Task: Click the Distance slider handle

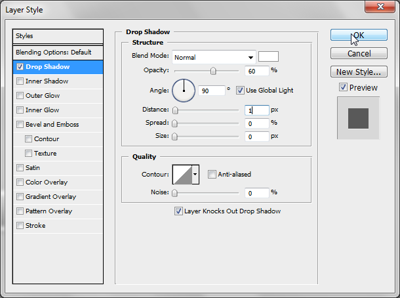Action: pyautogui.click(x=175, y=110)
